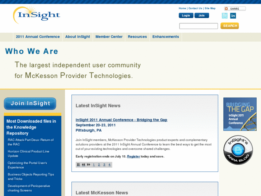
Task: Open the Home link
Action: point(182,8)
